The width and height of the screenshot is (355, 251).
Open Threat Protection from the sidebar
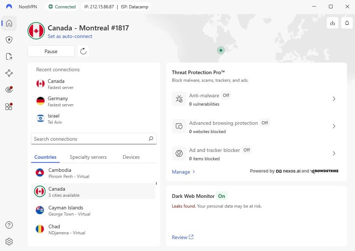9,40
